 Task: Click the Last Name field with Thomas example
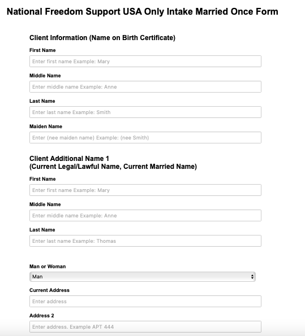[145, 241]
